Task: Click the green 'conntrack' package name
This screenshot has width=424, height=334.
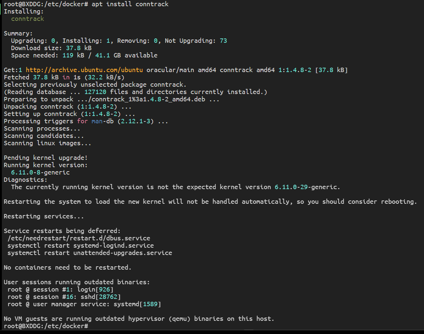Action: coord(27,19)
